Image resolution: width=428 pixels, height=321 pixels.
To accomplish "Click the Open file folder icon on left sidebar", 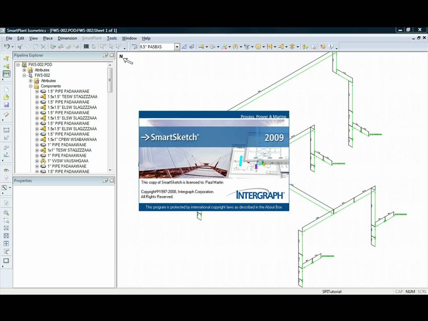I will point(6,97).
